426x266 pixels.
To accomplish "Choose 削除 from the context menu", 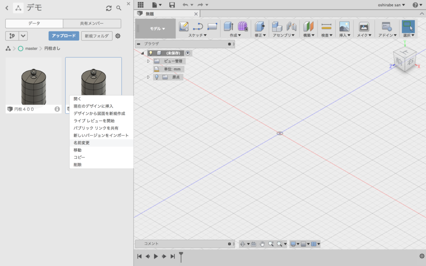I will coord(77,165).
